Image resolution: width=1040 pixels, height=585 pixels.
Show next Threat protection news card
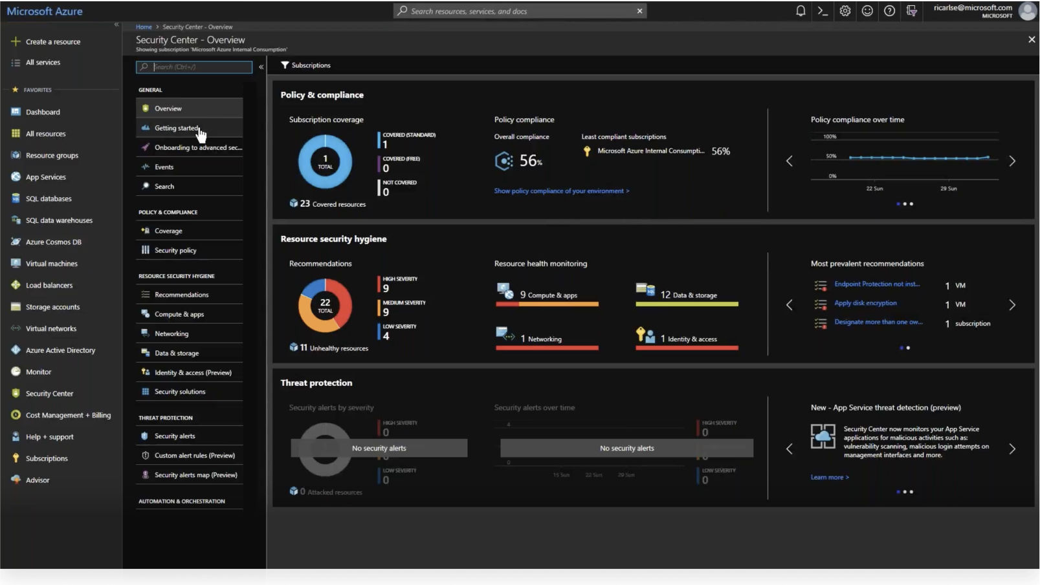tap(1012, 449)
